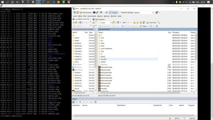Viewport: 213px width, 120px height.
Task: Click the remote path /var/www/html/ bar
Action: click(x=147, y=29)
